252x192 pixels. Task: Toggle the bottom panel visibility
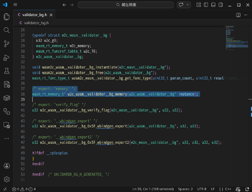tap(213, 5)
